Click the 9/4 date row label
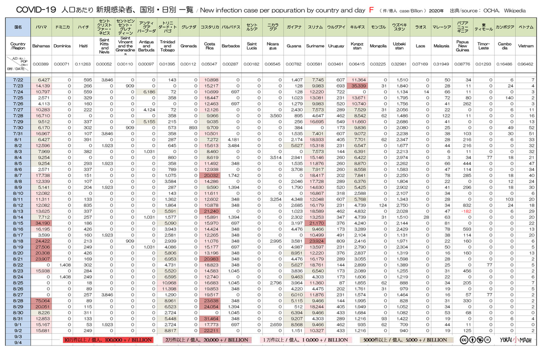Screen dimensions: 542x349 click(x=18, y=342)
